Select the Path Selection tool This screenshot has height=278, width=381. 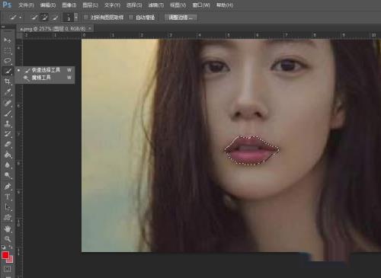point(8,207)
